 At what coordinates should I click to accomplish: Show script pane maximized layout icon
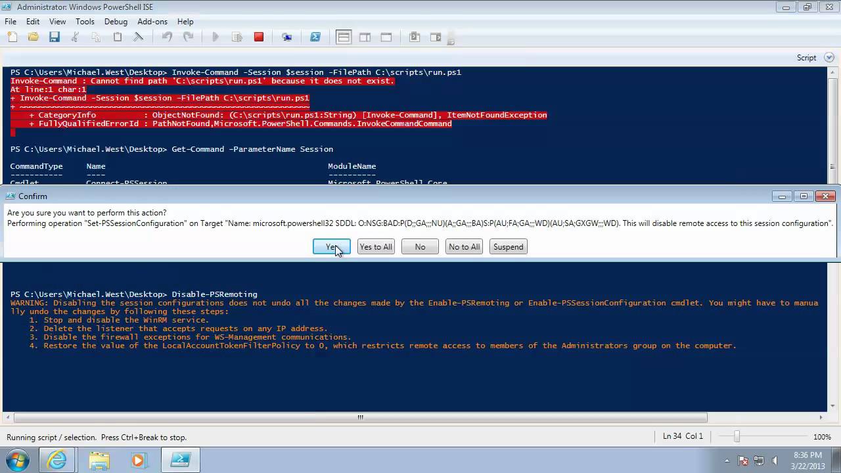386,37
